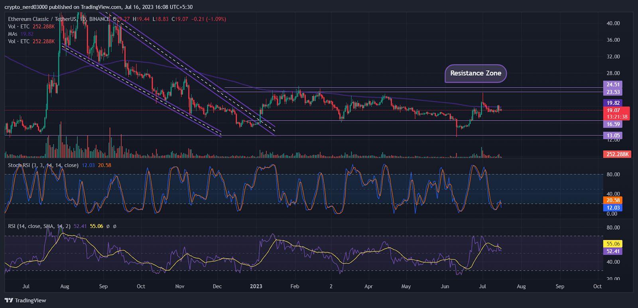
Task: Select the MAs 19.82 indicator legend
Action: click(x=21, y=34)
